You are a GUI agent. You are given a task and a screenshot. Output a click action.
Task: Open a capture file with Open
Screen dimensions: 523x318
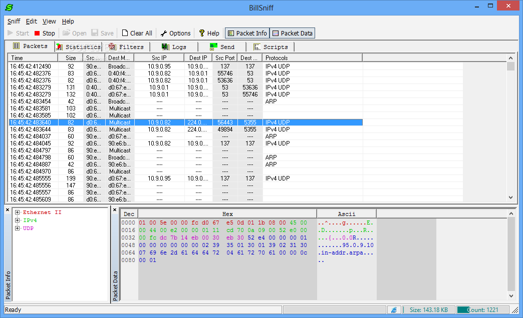(74, 33)
